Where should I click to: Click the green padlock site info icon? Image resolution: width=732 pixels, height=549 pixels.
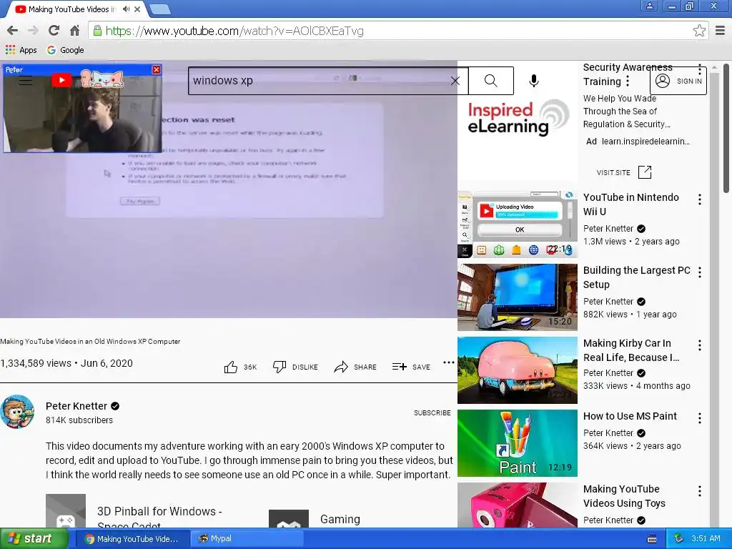[x=97, y=31]
